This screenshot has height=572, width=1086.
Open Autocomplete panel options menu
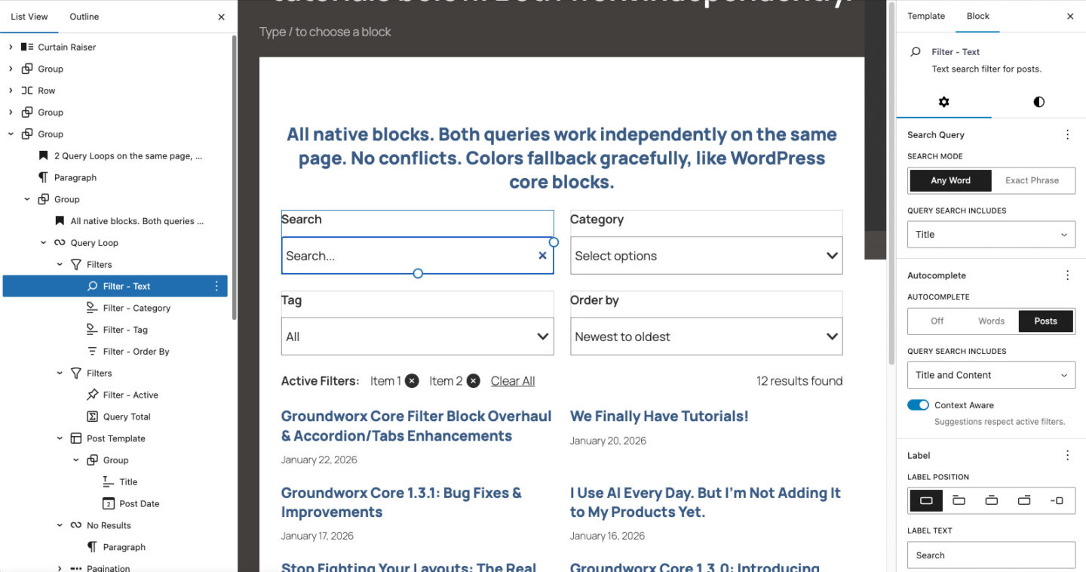1067,275
